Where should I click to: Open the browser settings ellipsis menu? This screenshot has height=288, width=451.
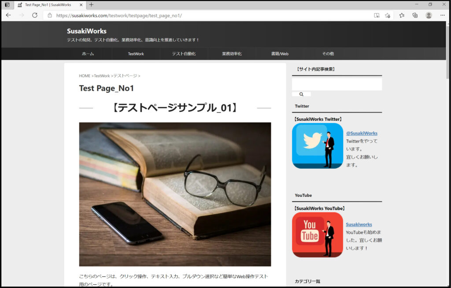pyautogui.click(x=442, y=15)
